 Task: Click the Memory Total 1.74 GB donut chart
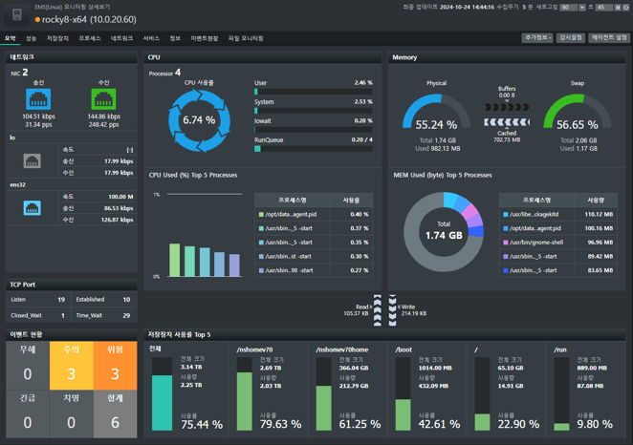443,230
